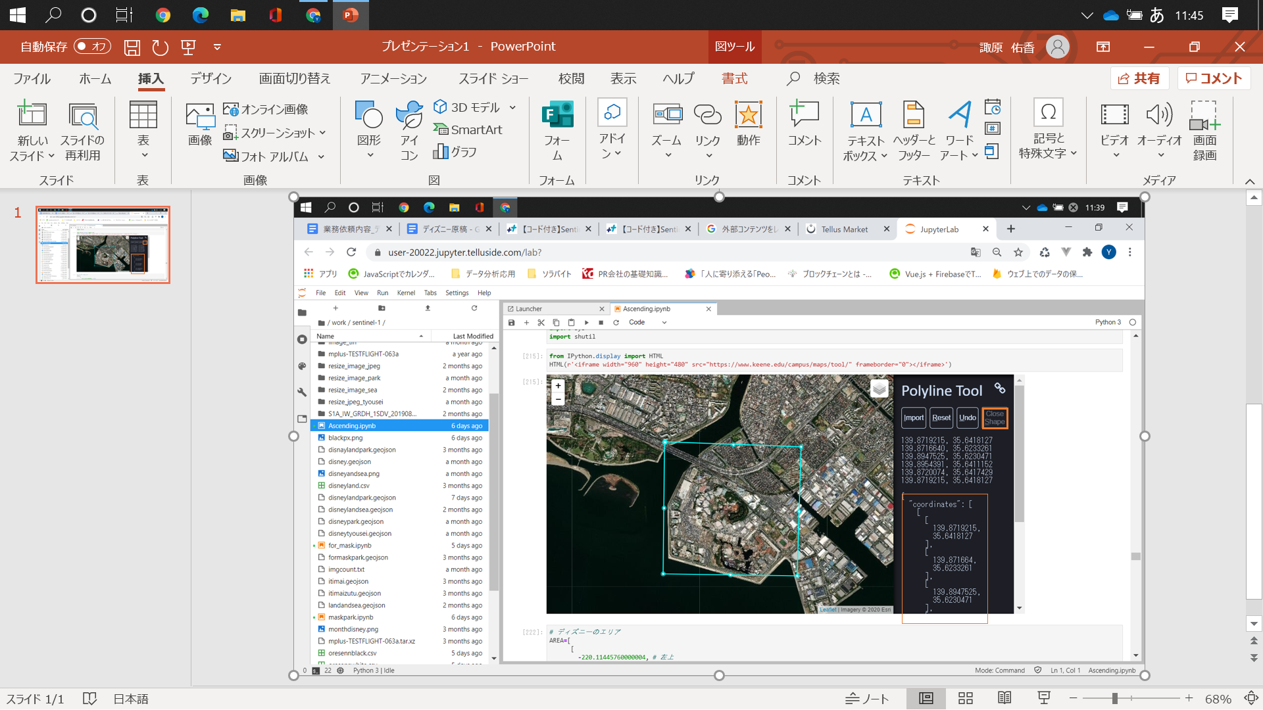The image size is (1263, 710).
Task: Customize the quick access toolbar dropdown
Action: coord(217,47)
